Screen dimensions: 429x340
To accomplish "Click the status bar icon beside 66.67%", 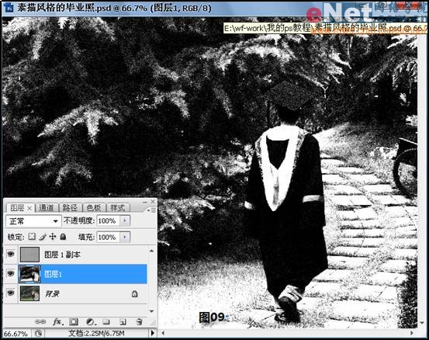I will 39,333.
